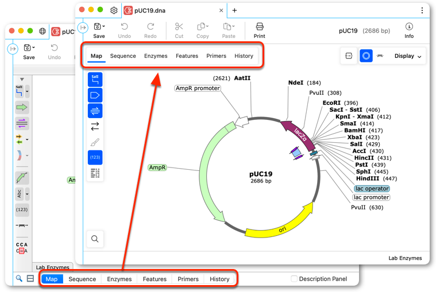Select Enzymes tab in back window bottom bar
The image size is (436, 292).
[119, 279]
